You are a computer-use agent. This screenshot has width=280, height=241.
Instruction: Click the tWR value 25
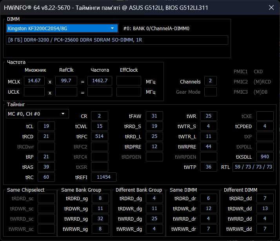209,116
